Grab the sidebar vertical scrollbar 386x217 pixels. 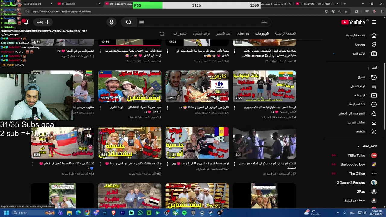384,96
